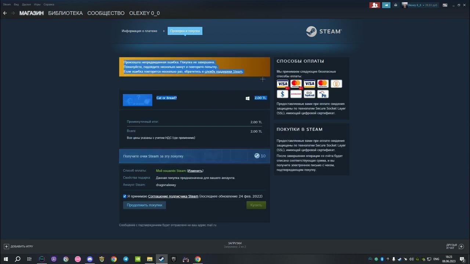Click the first Visa card icon

coord(282,84)
